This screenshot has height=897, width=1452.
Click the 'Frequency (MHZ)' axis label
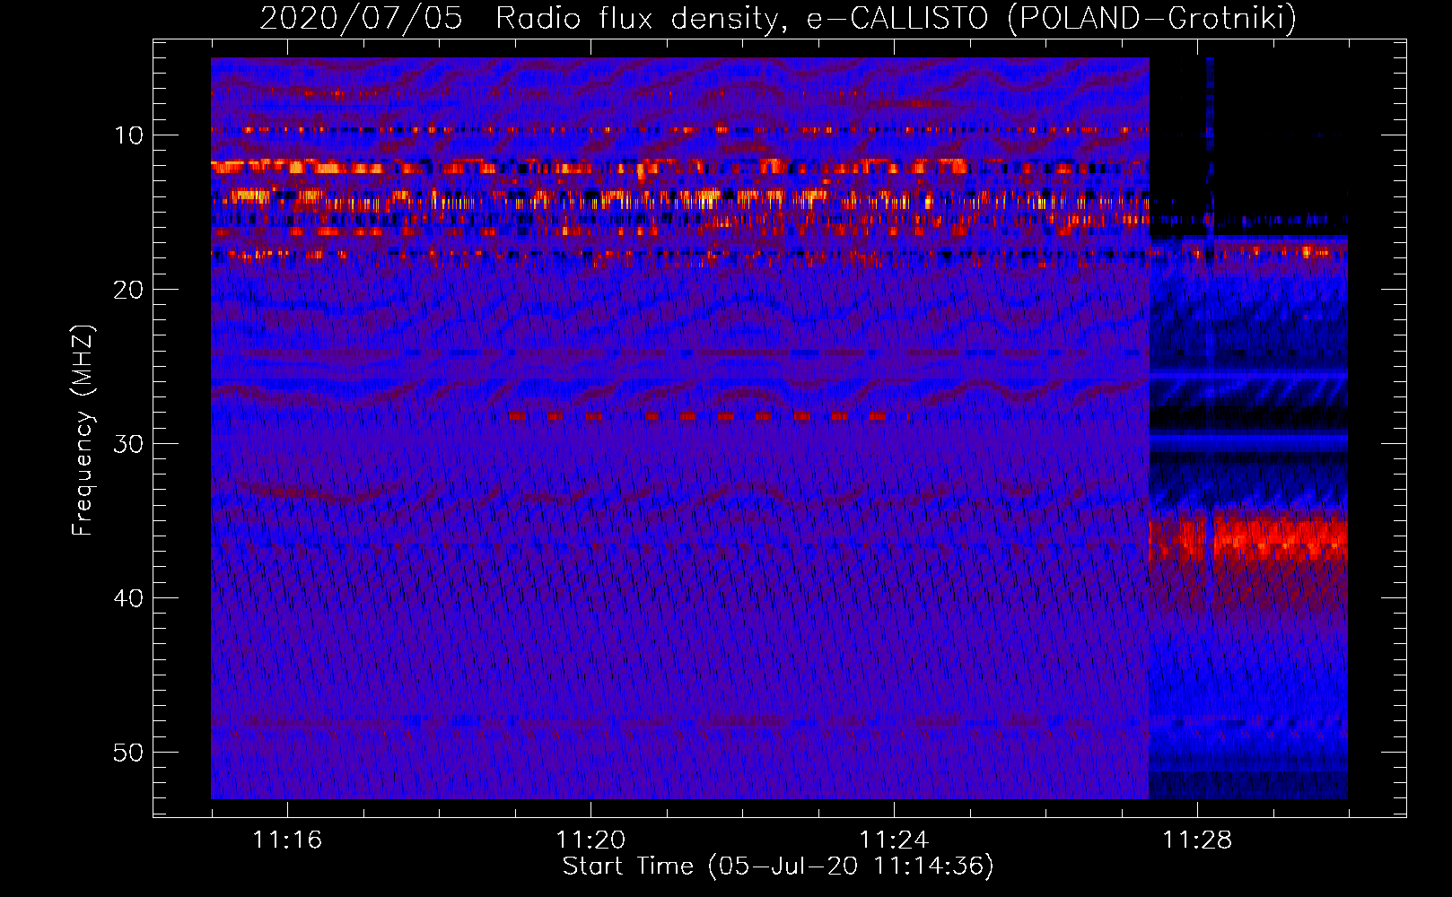click(83, 431)
